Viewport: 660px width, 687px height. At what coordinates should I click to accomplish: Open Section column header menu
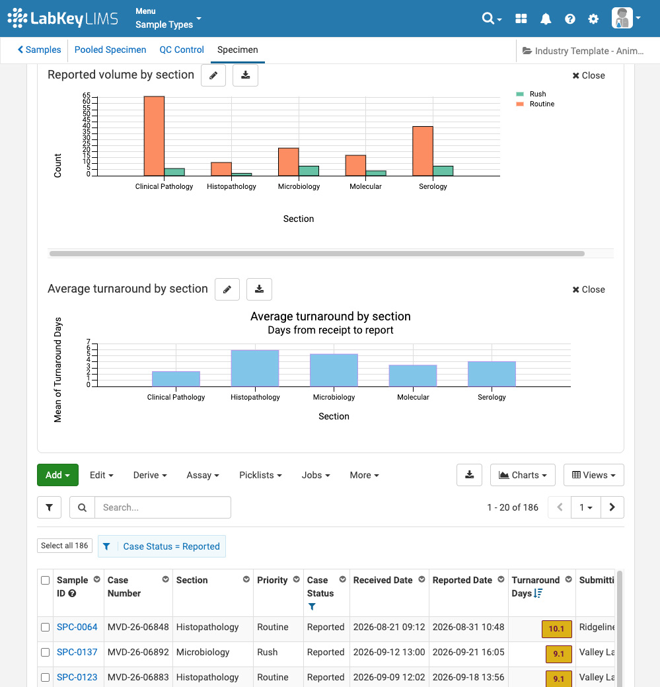coord(246,579)
